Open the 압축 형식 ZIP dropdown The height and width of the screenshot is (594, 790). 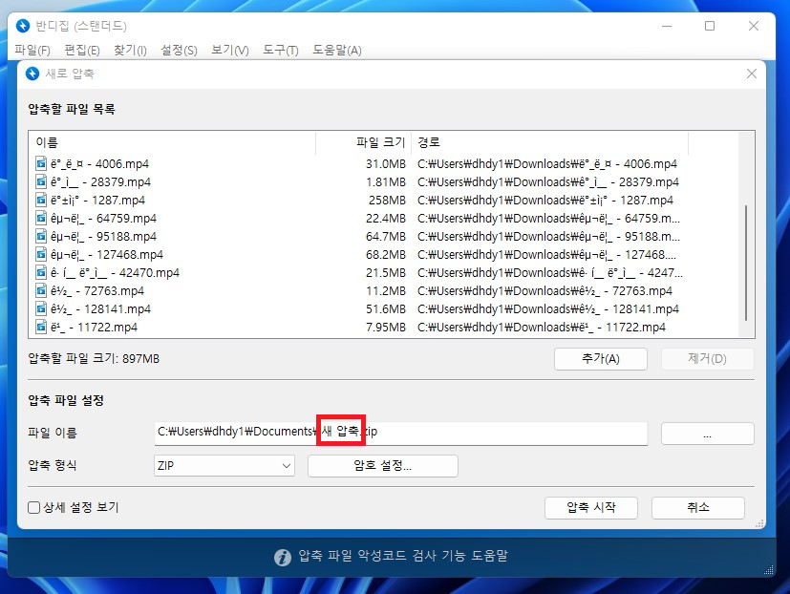click(x=224, y=465)
